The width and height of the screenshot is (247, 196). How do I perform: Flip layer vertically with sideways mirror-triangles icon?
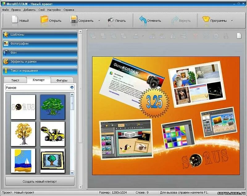tap(183, 36)
